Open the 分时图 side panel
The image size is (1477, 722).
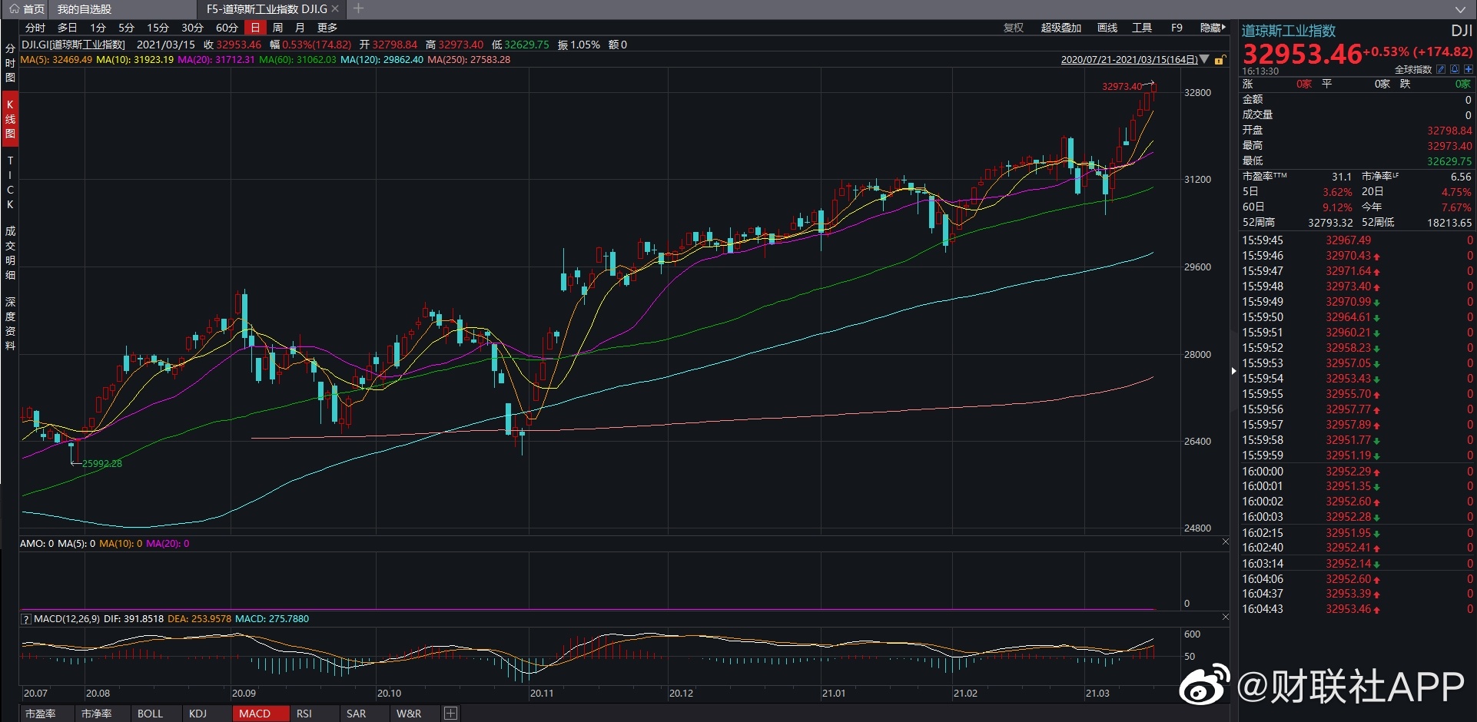coord(10,62)
